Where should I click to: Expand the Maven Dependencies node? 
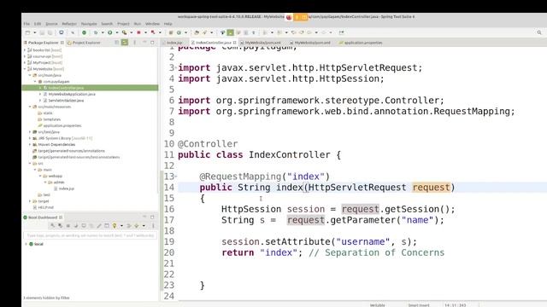point(30,144)
